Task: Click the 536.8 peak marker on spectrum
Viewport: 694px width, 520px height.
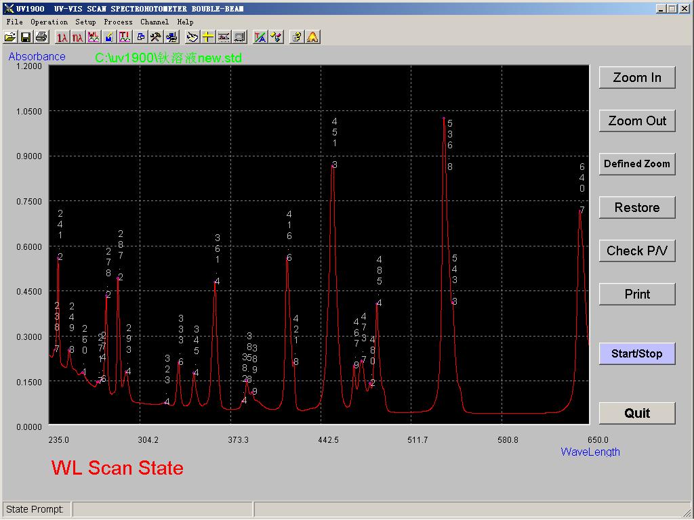Action: 444,118
